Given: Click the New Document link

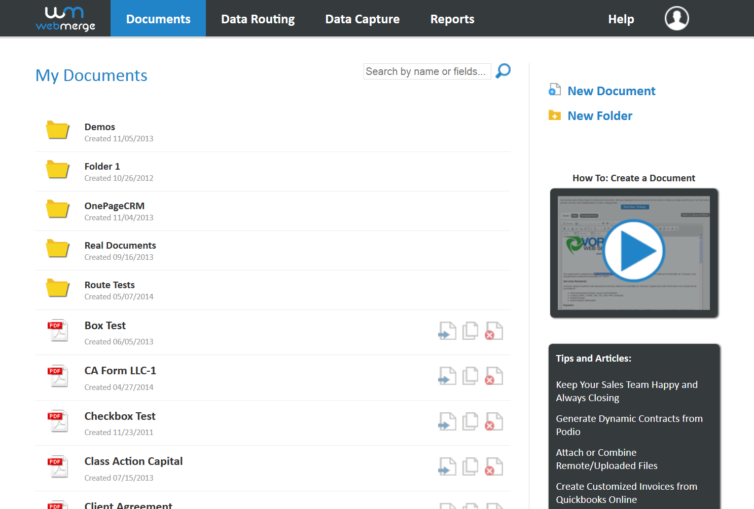Looking at the screenshot, I should click(612, 91).
